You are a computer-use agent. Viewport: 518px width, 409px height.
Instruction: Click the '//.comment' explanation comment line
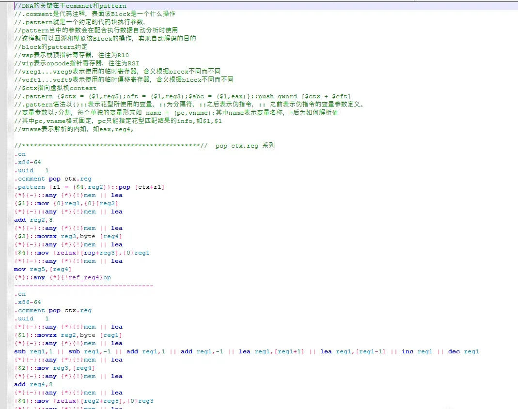(94, 14)
